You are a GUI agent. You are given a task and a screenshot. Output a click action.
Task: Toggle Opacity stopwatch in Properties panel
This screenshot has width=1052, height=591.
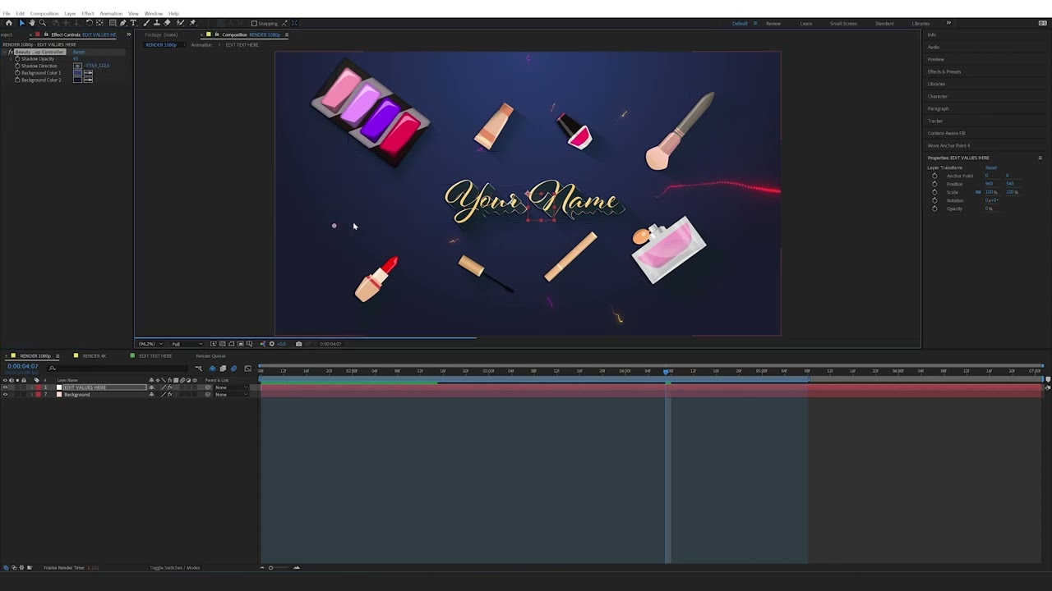pos(934,208)
